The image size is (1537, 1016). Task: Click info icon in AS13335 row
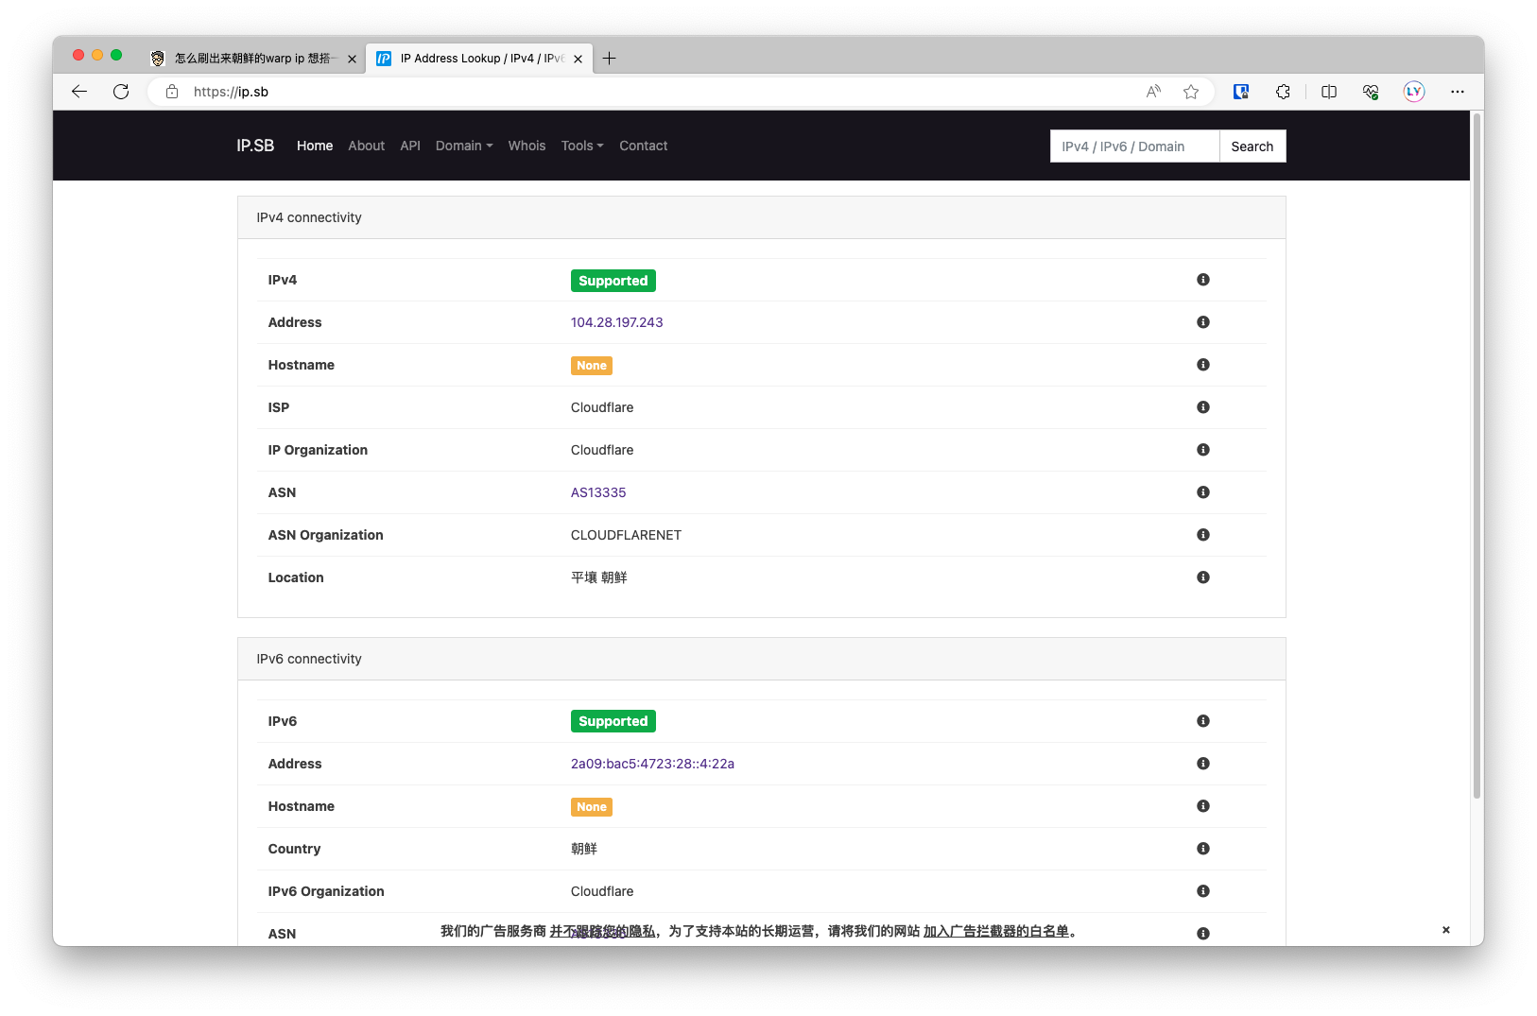pos(1203,492)
